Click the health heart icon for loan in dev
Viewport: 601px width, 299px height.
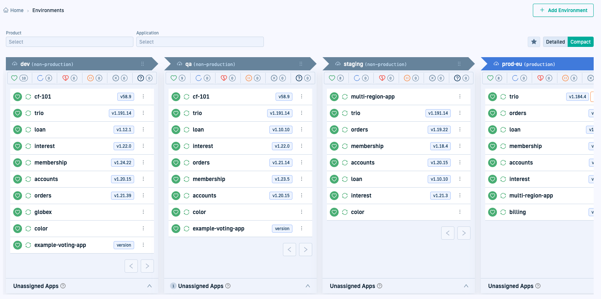tap(18, 130)
